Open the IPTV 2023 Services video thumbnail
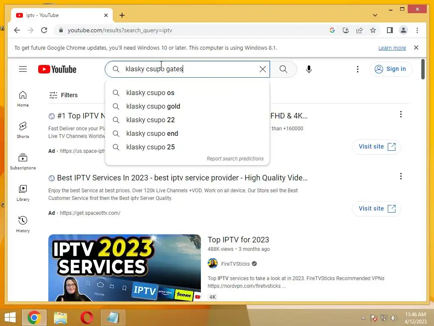This screenshot has width=434, height=326. point(125,268)
